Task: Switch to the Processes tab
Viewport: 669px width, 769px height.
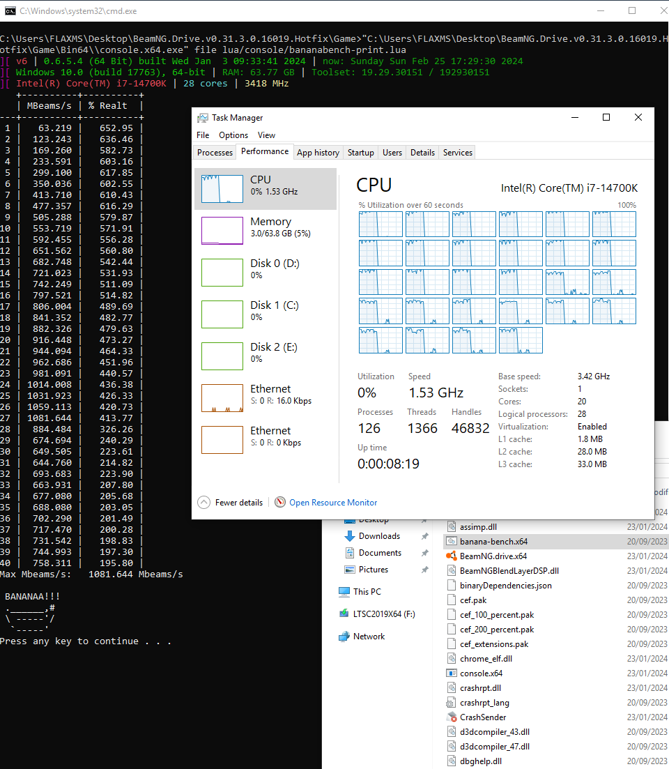Action: coord(215,153)
